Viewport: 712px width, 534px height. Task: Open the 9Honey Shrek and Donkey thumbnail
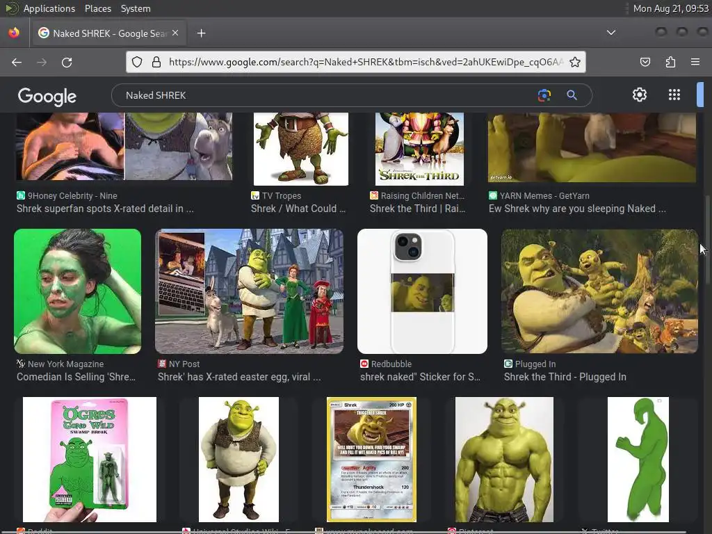click(x=124, y=146)
